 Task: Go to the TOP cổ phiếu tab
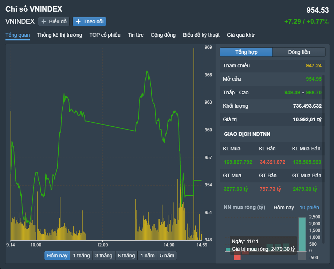click(105, 35)
